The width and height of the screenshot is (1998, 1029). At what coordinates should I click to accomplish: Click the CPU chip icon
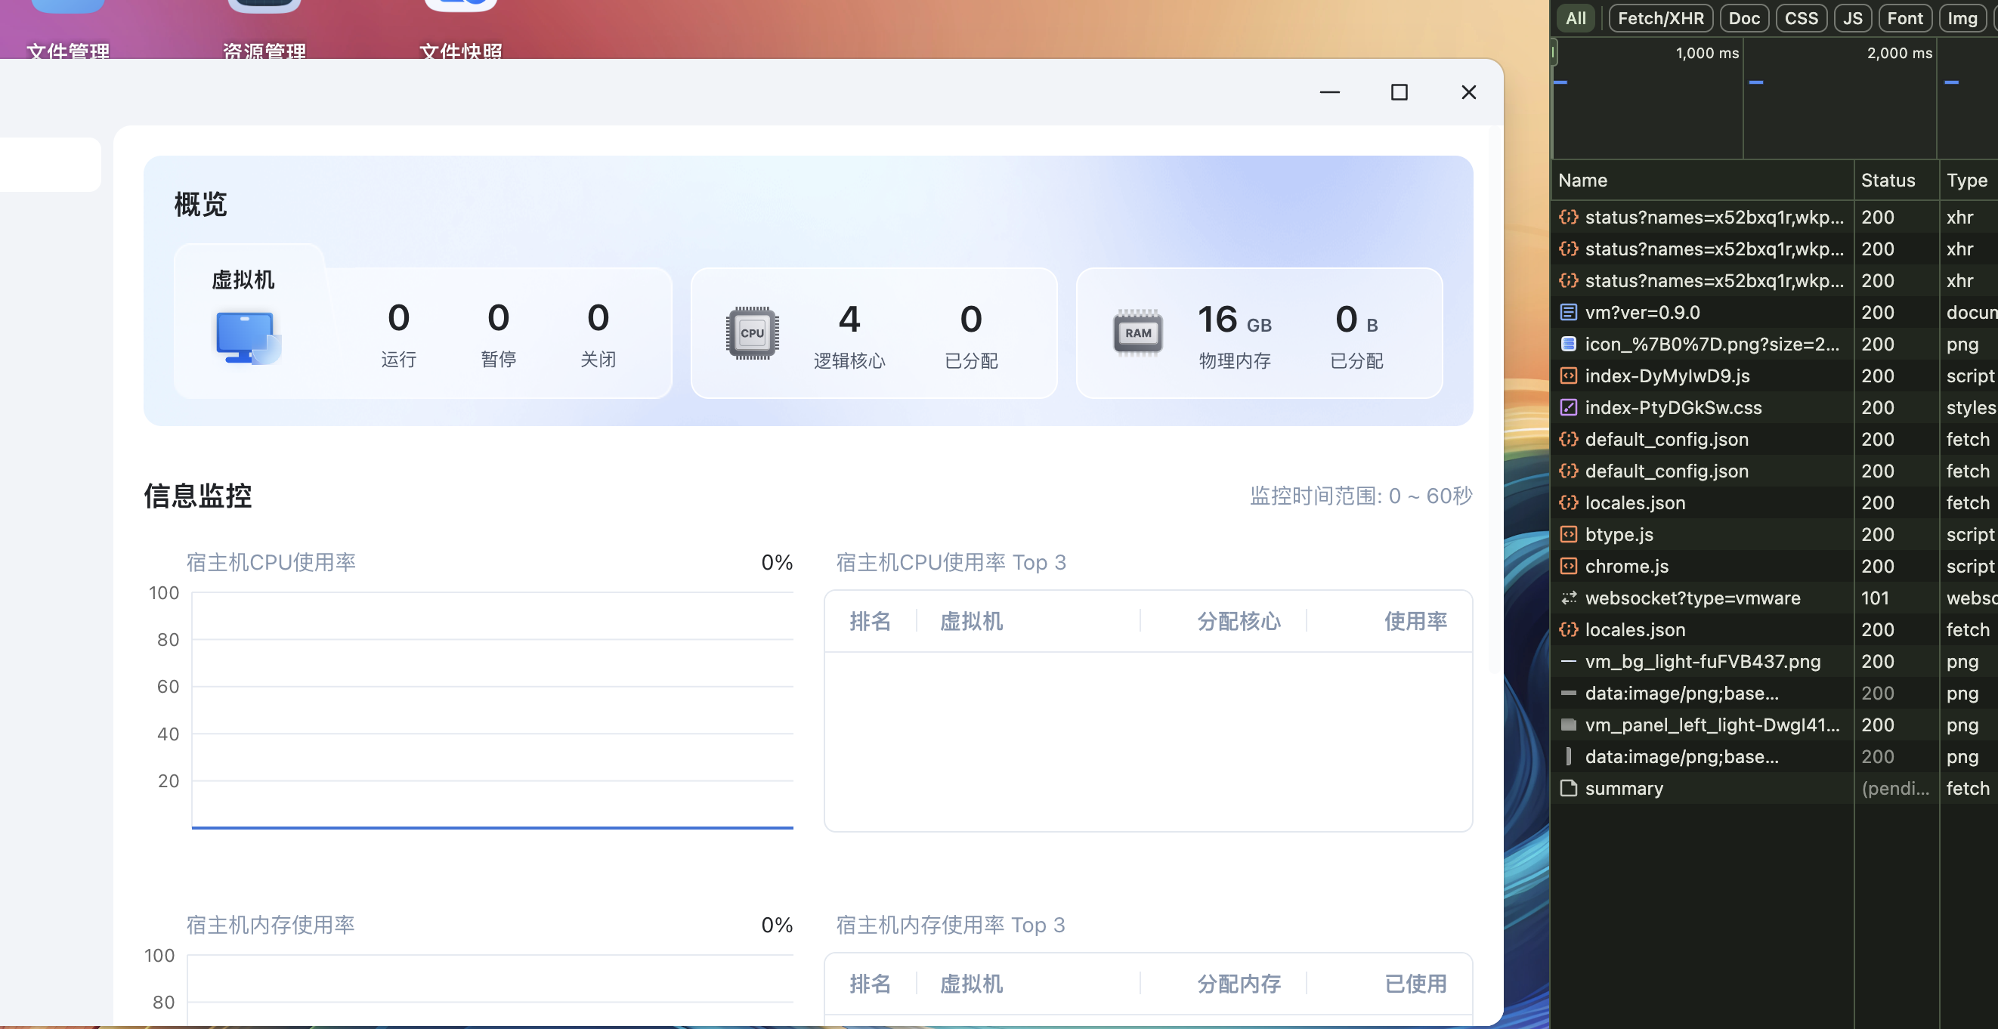[752, 333]
